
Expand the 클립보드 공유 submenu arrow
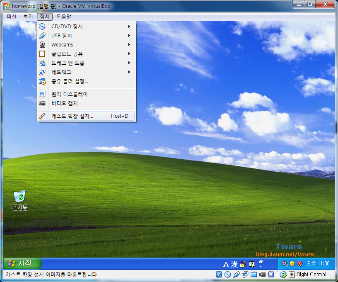coord(129,54)
